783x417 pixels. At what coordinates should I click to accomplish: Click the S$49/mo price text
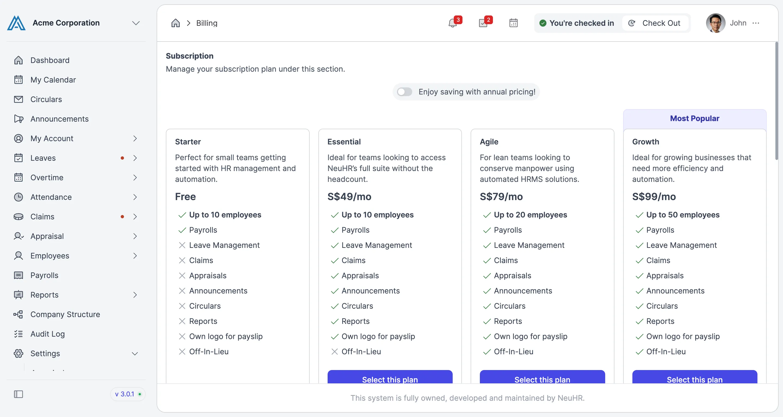click(x=349, y=196)
